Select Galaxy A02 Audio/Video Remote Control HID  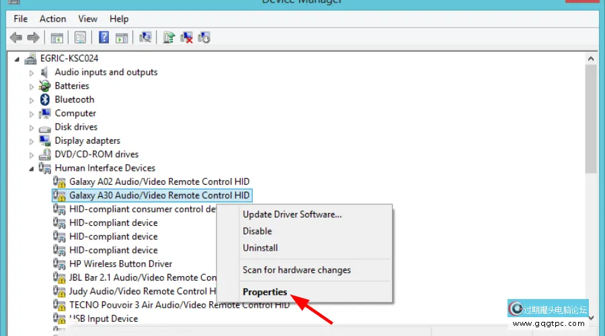coord(159,181)
